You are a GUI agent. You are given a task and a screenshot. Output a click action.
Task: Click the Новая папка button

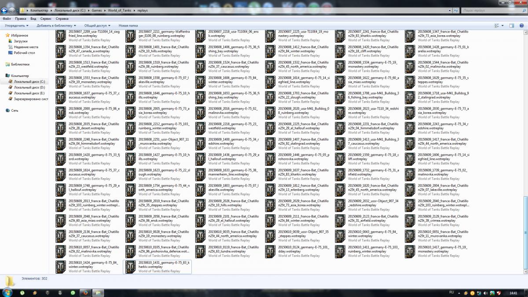[128, 26]
